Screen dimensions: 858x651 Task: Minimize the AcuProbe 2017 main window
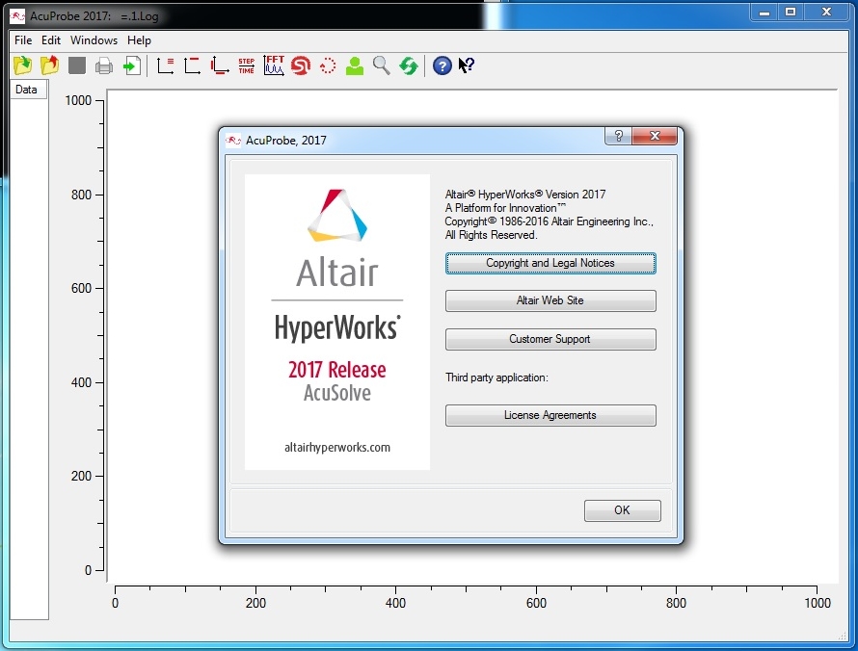tap(764, 12)
